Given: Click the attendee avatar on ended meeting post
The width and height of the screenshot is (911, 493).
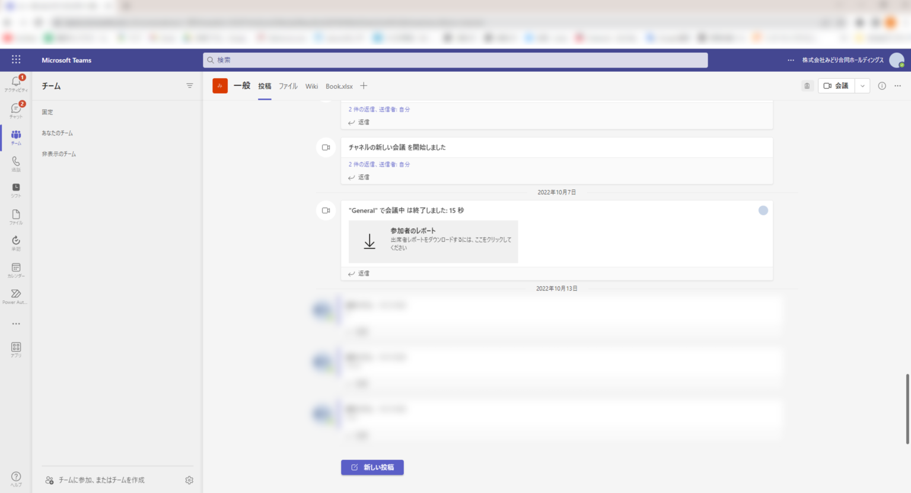Looking at the screenshot, I should (763, 210).
